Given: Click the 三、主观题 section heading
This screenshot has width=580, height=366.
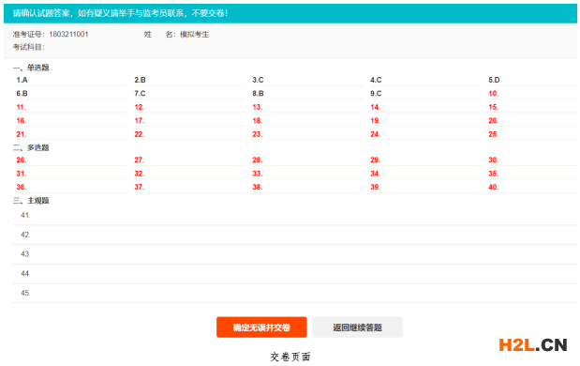Looking at the screenshot, I should click(x=31, y=201).
